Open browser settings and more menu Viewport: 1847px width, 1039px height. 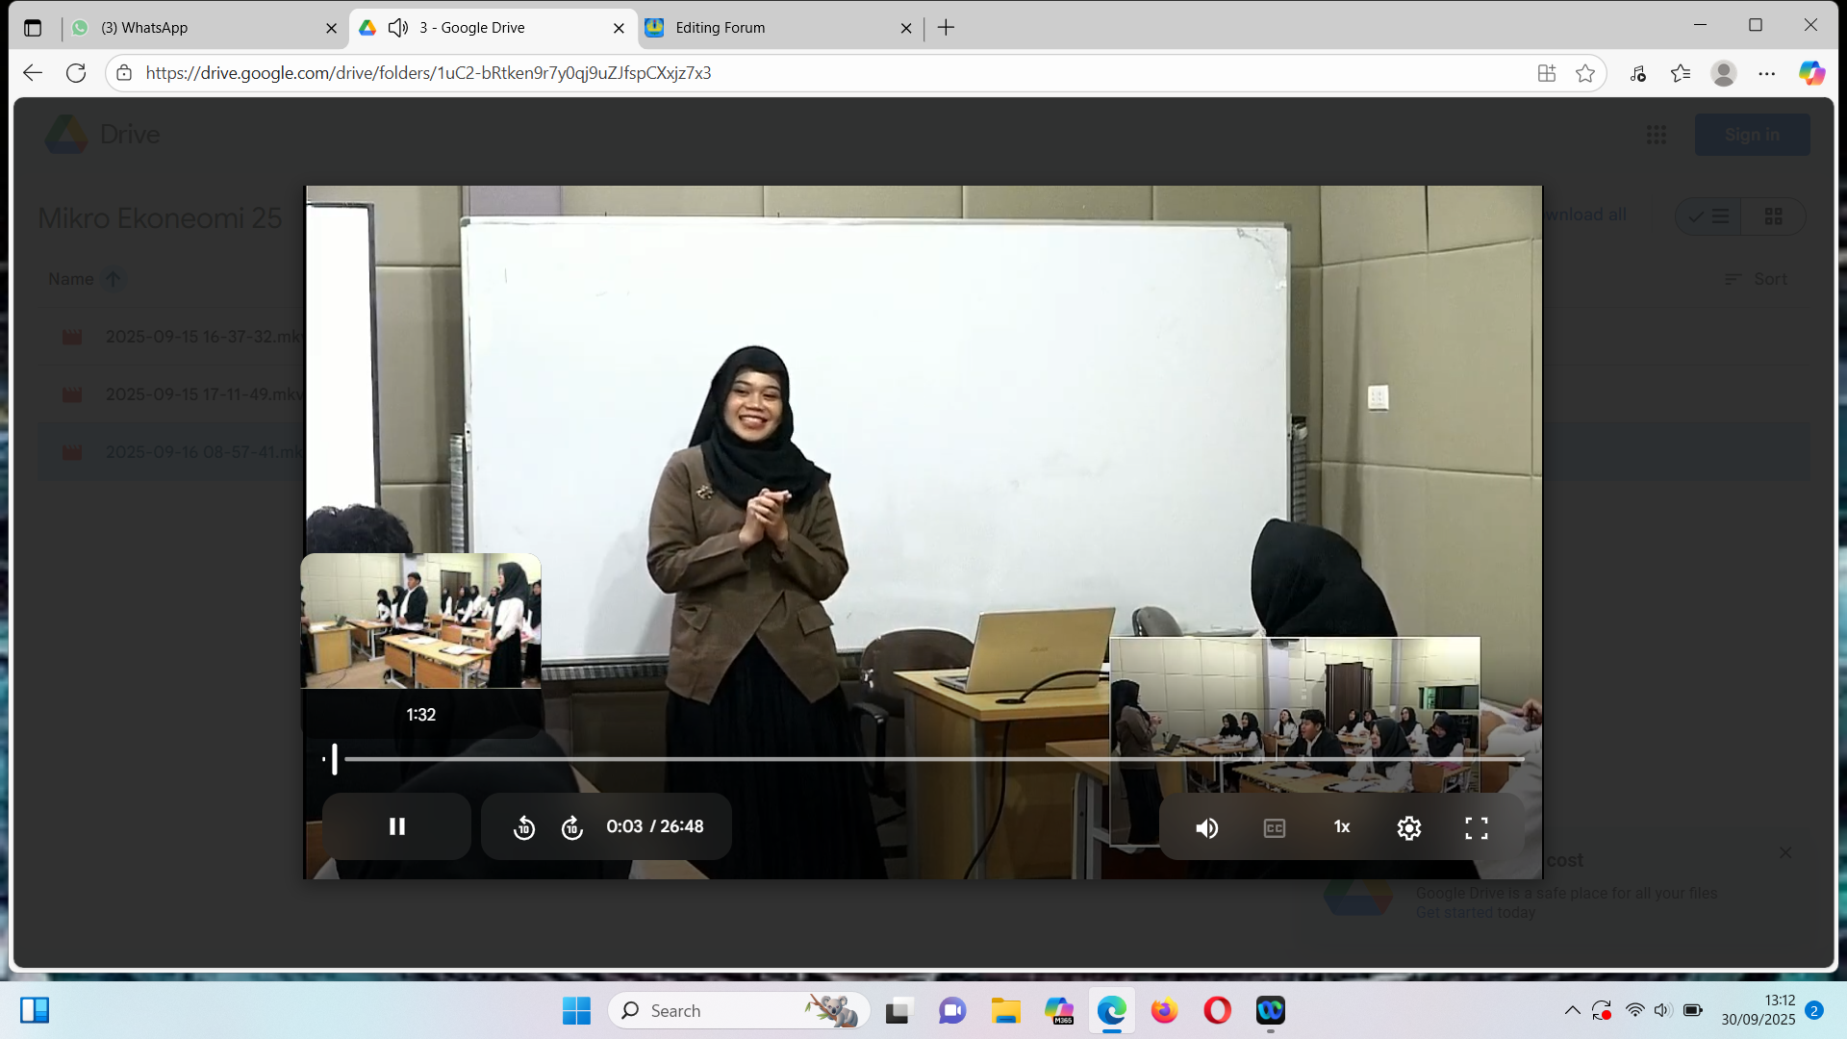[1766, 73]
